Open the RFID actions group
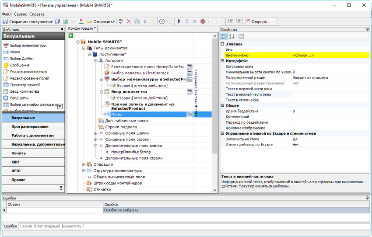This screenshot has width=372, height=237. (x=33, y=171)
